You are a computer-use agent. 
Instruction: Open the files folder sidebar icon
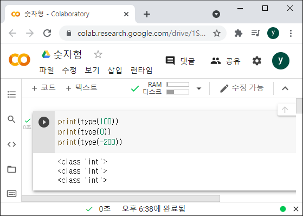(x=11, y=169)
